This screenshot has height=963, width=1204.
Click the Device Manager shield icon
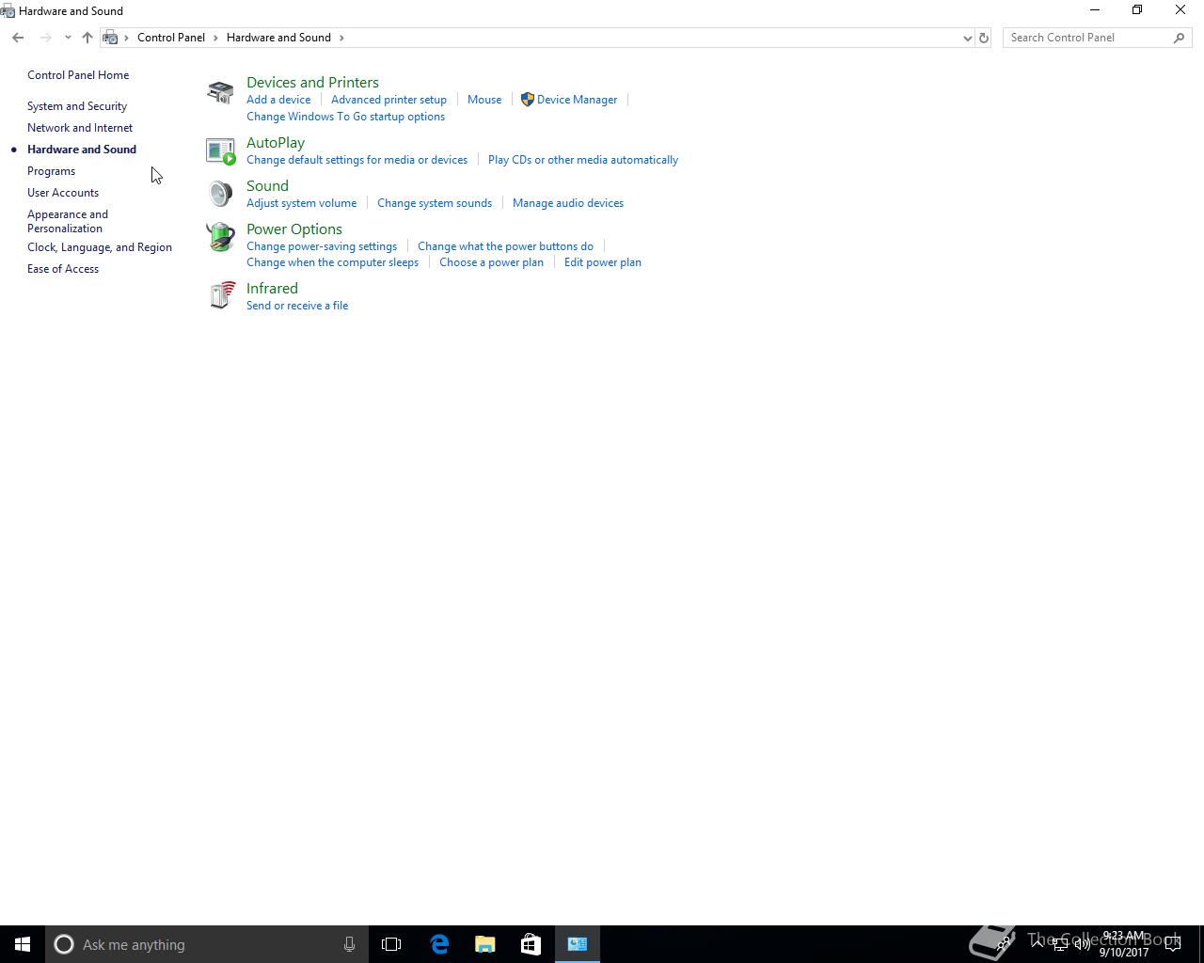click(527, 100)
